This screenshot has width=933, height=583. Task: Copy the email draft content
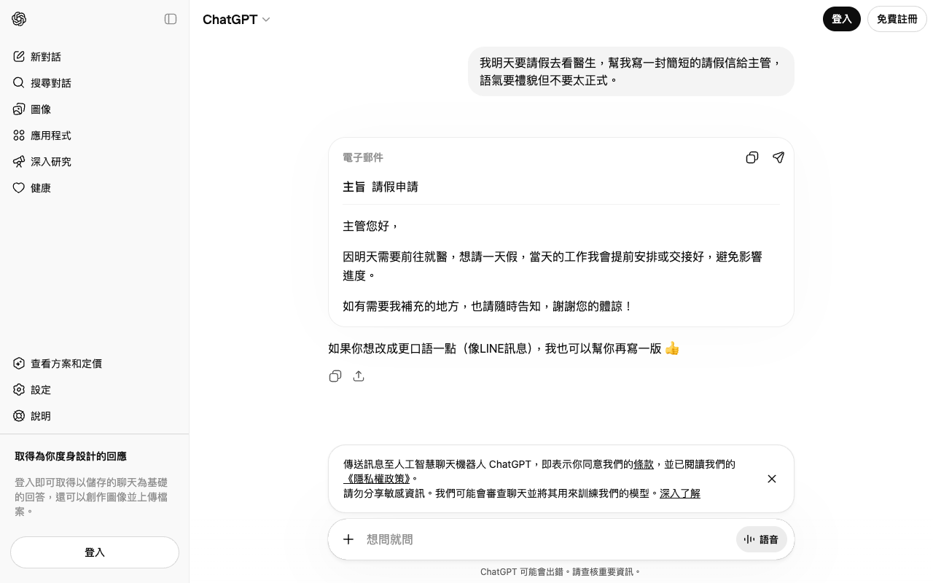752,157
